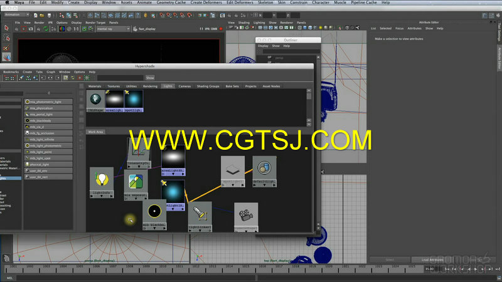This screenshot has width=502, height=282.
Task: Create mib_light_infinite node
Action: [48, 139]
